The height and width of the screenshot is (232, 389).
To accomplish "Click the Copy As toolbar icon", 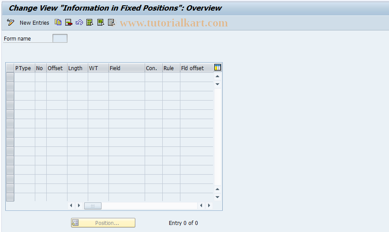I will [x=58, y=22].
